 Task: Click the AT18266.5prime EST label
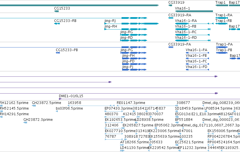[135, 142]
